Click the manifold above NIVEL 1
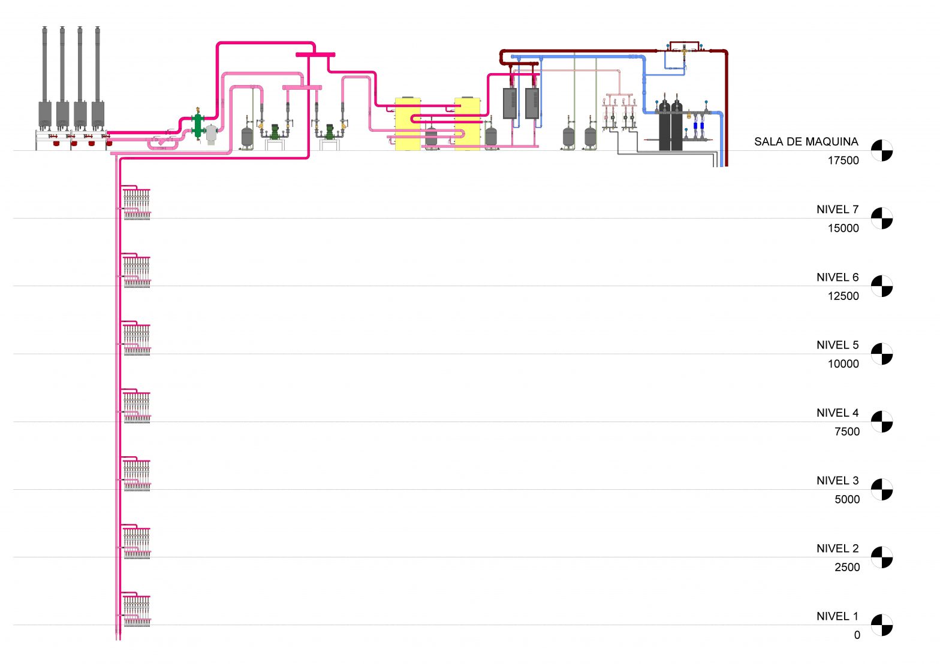The image size is (940, 664). point(137,610)
